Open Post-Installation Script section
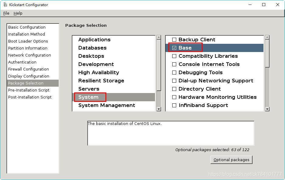Screen dimensions: 285x180 pyautogui.click(x=33, y=97)
